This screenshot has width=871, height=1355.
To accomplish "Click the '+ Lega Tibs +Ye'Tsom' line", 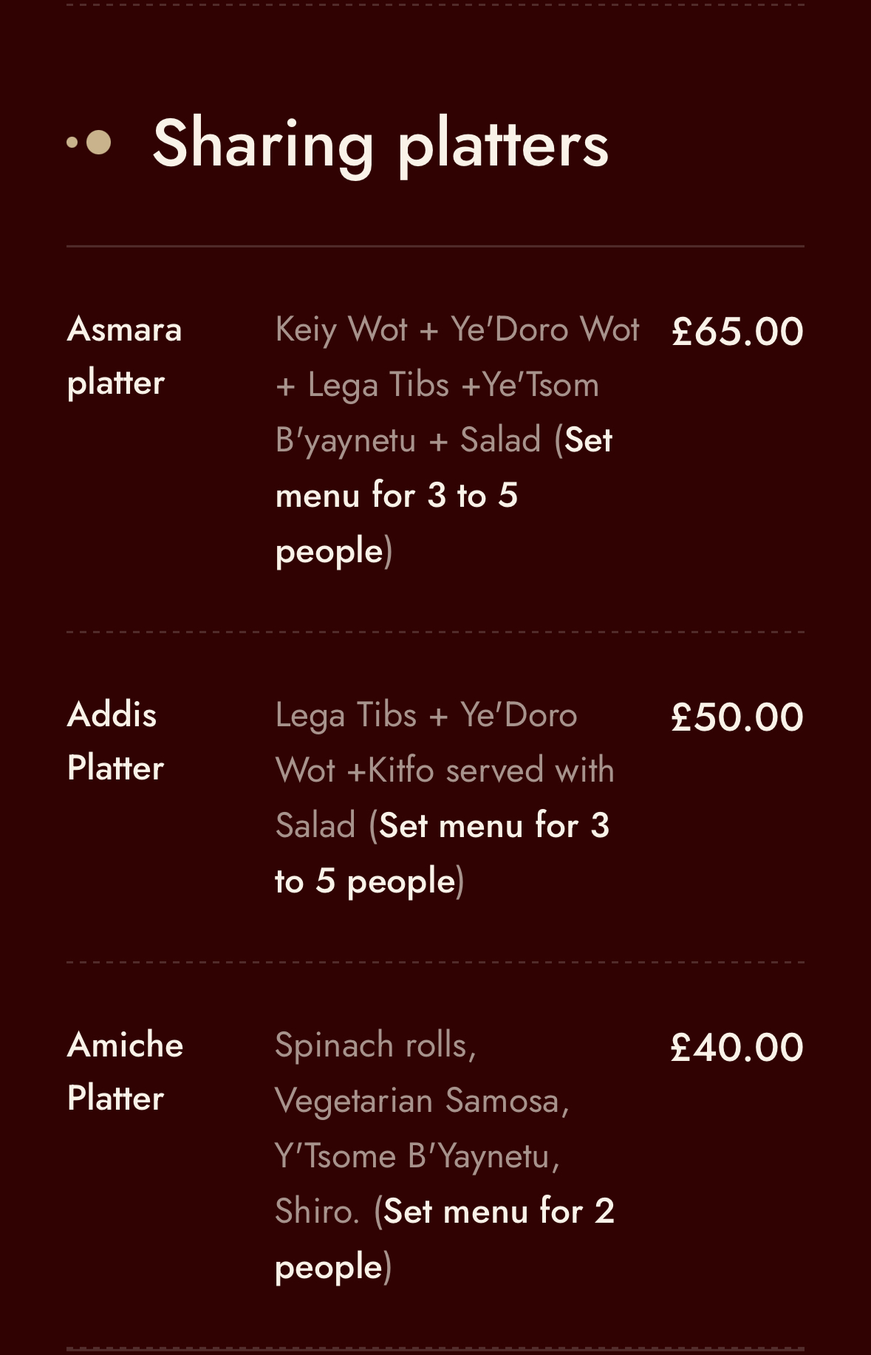I will click(437, 385).
